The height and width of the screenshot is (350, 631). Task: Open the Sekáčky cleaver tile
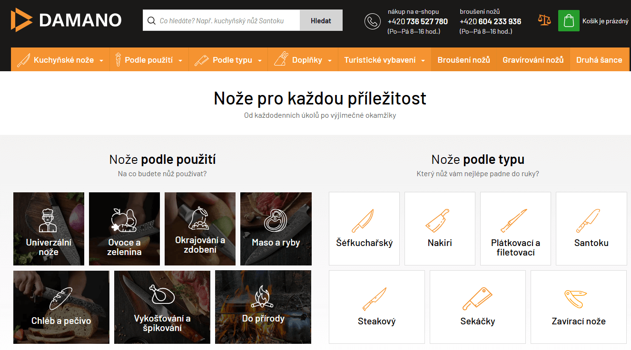(x=477, y=307)
